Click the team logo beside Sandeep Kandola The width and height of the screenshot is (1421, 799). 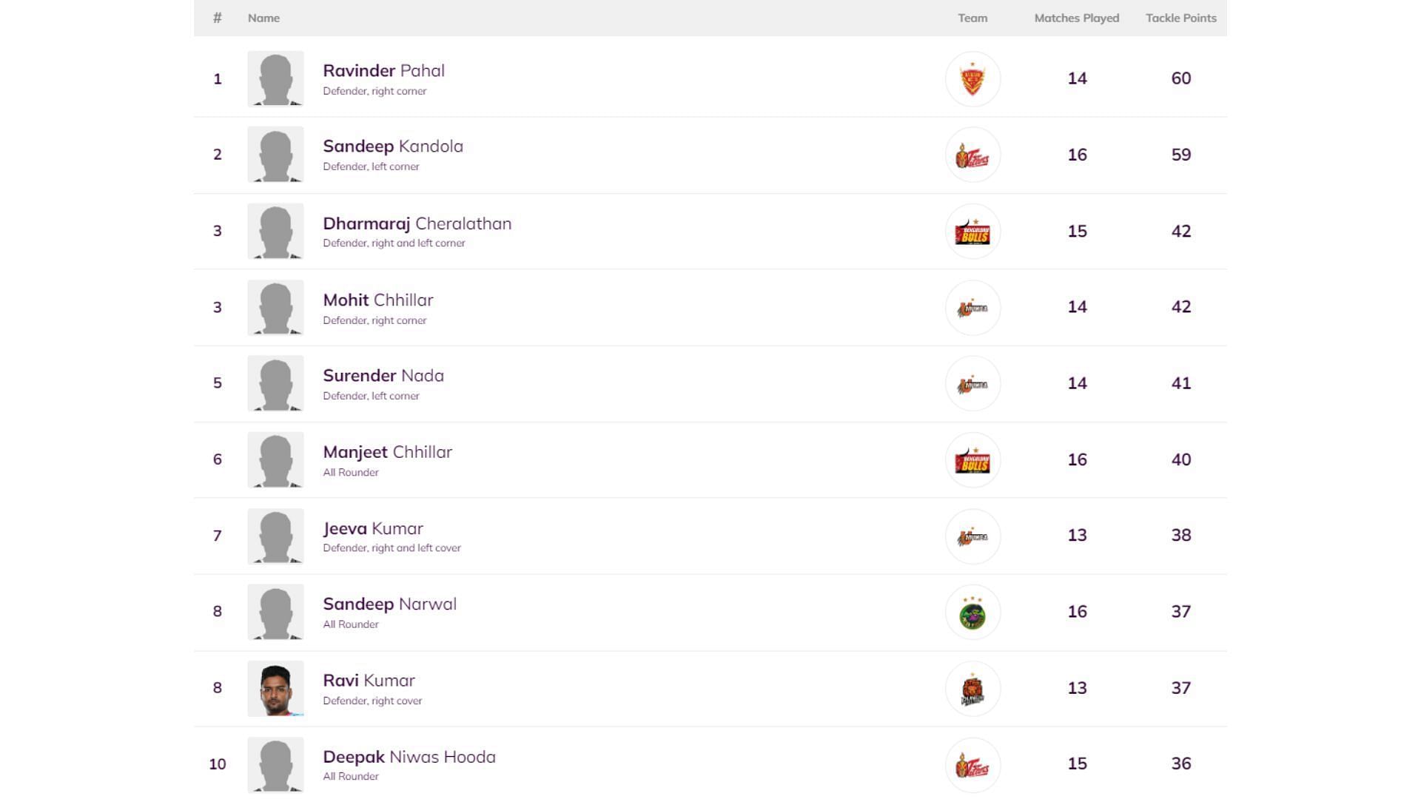tap(972, 155)
